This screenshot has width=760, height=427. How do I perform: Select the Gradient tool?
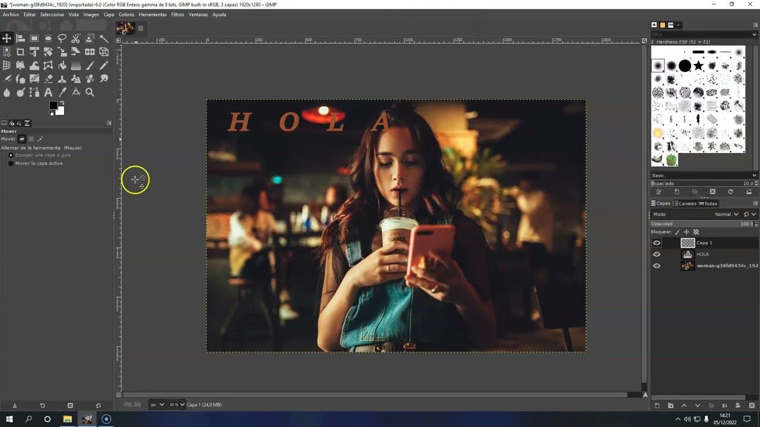pyautogui.click(x=76, y=65)
